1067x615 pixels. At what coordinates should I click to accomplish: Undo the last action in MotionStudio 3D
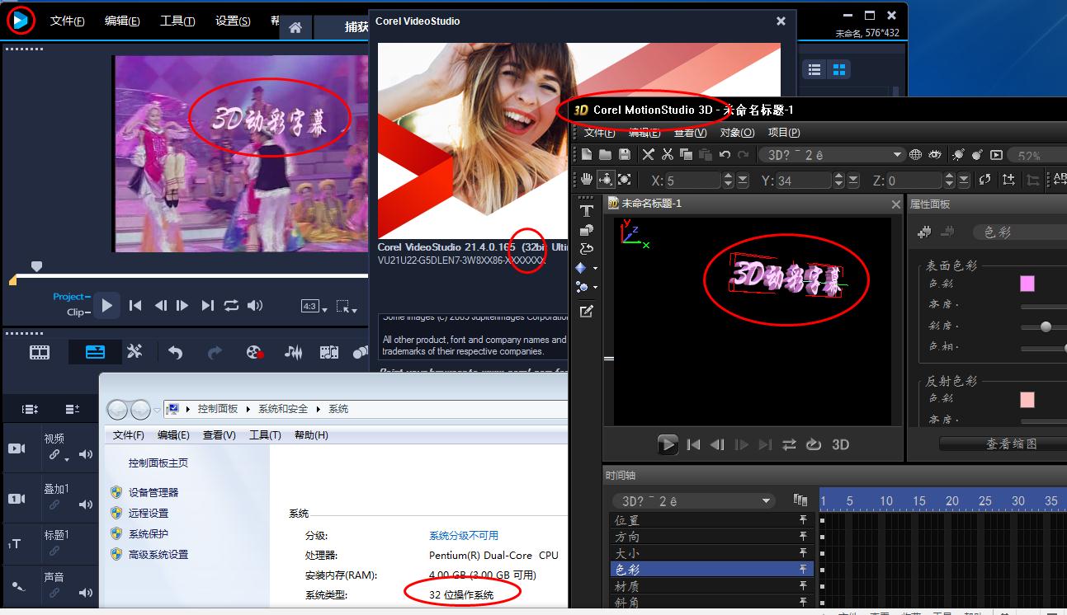[725, 154]
